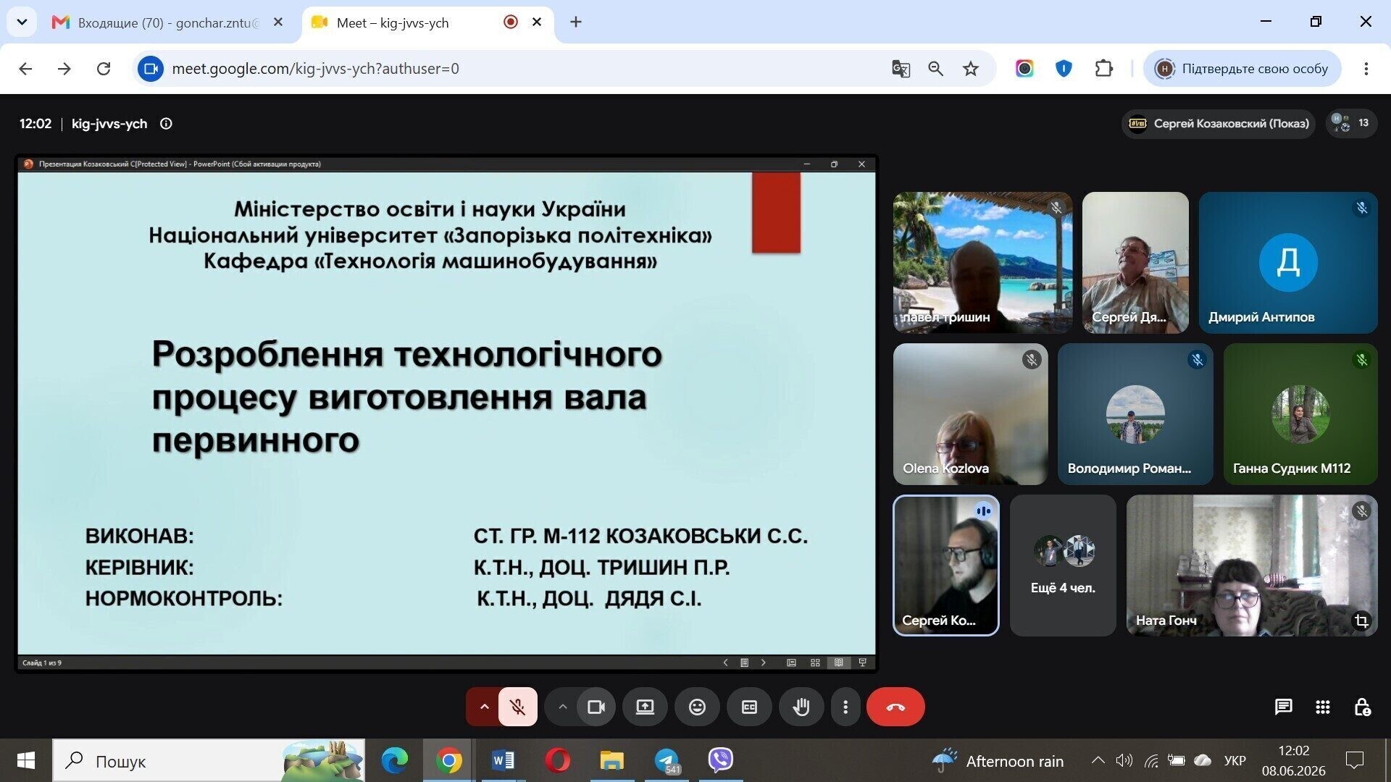Open camera site permission icon in address bar
This screenshot has height=782, width=1391.
pyautogui.click(x=151, y=69)
